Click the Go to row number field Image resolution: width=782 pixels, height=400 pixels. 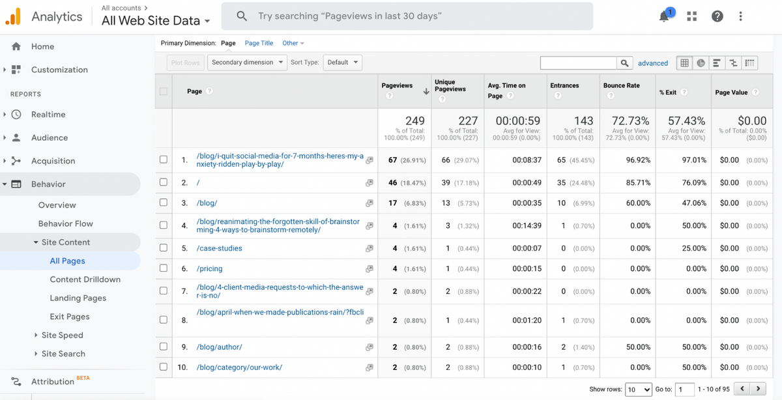pos(685,389)
